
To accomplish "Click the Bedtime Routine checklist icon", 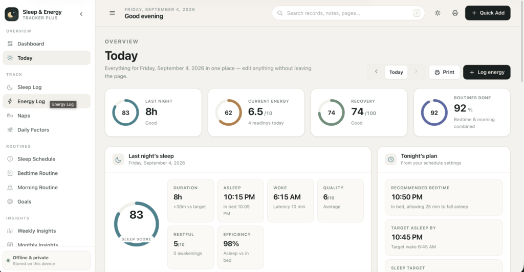I will (10, 173).
